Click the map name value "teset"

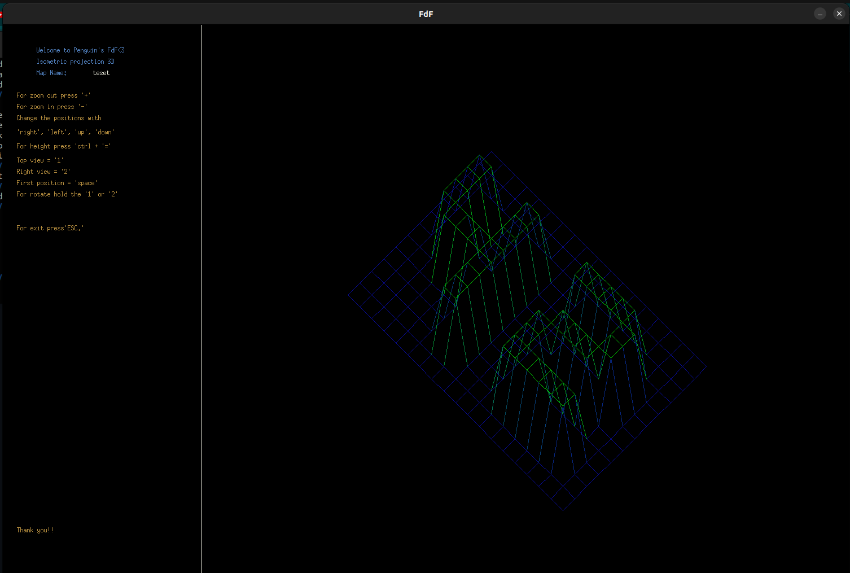click(x=101, y=73)
